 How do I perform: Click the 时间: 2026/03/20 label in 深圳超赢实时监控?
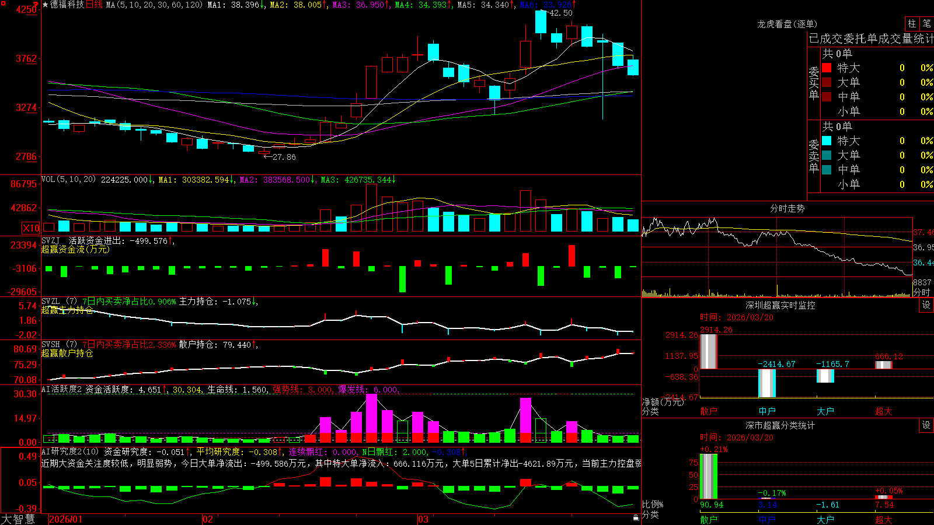(737, 317)
